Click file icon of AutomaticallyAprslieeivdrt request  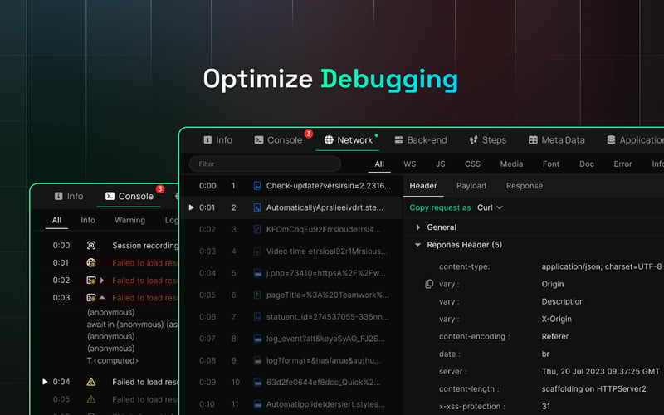[257, 207]
